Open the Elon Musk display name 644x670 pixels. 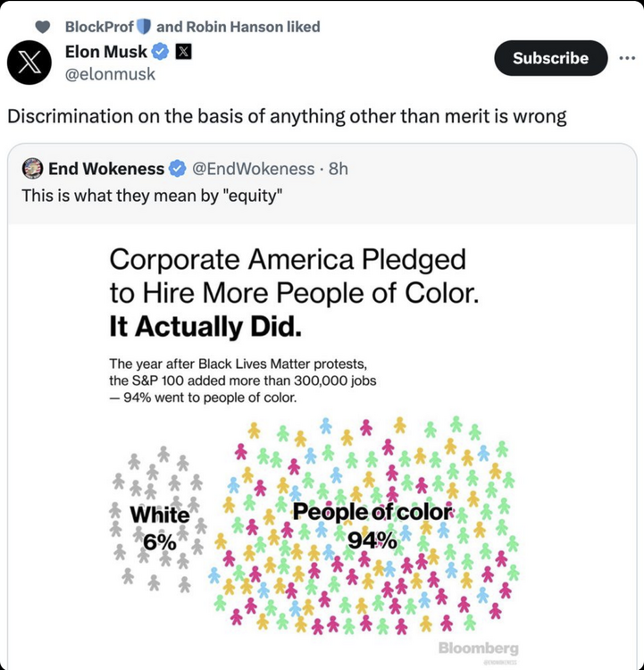107,53
